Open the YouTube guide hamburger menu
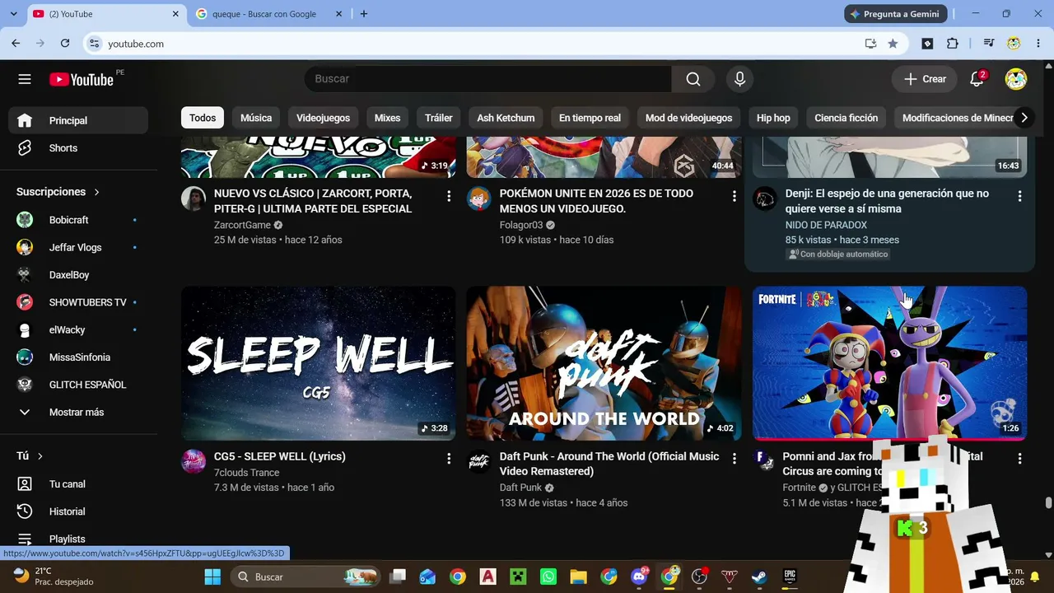The width and height of the screenshot is (1054, 593). pos(25,79)
